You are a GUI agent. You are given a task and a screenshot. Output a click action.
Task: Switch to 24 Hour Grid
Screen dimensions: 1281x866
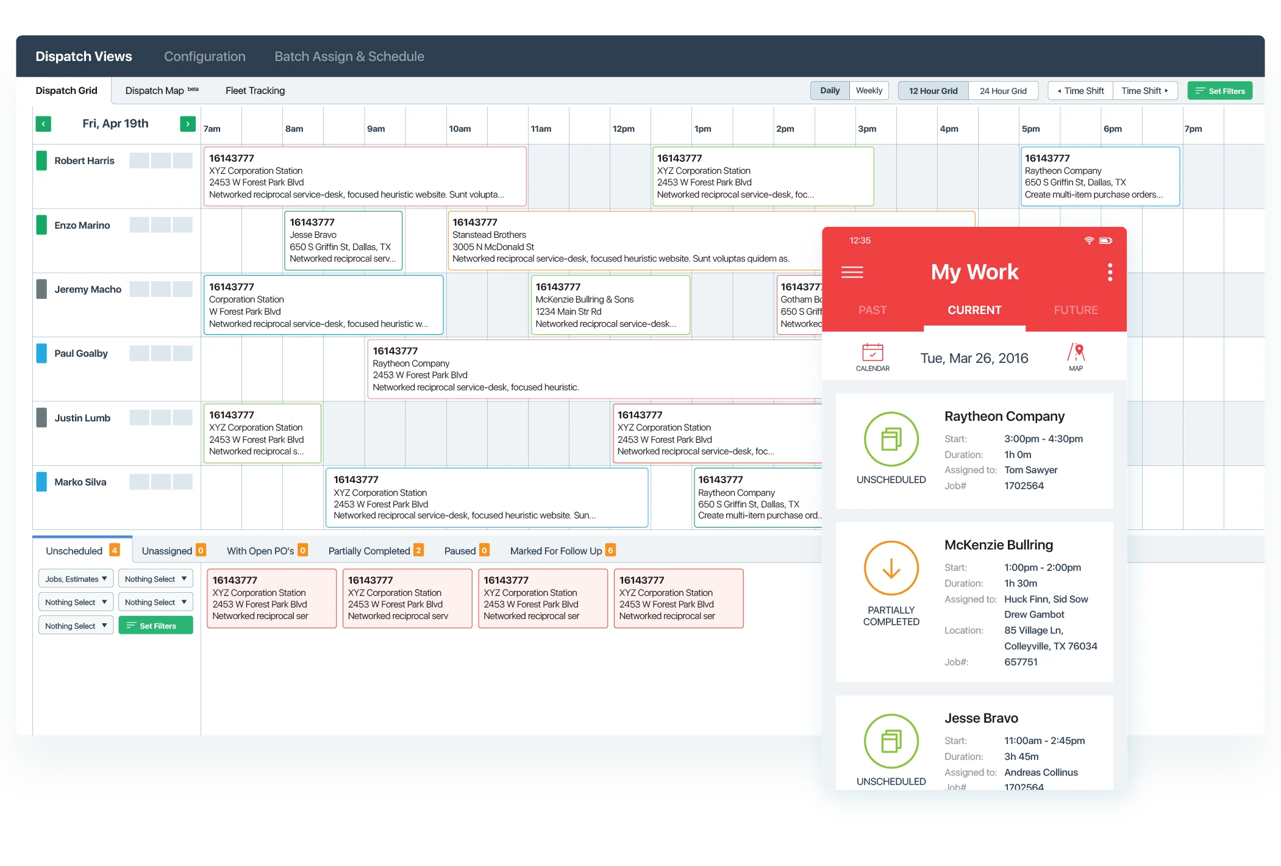1003,91
